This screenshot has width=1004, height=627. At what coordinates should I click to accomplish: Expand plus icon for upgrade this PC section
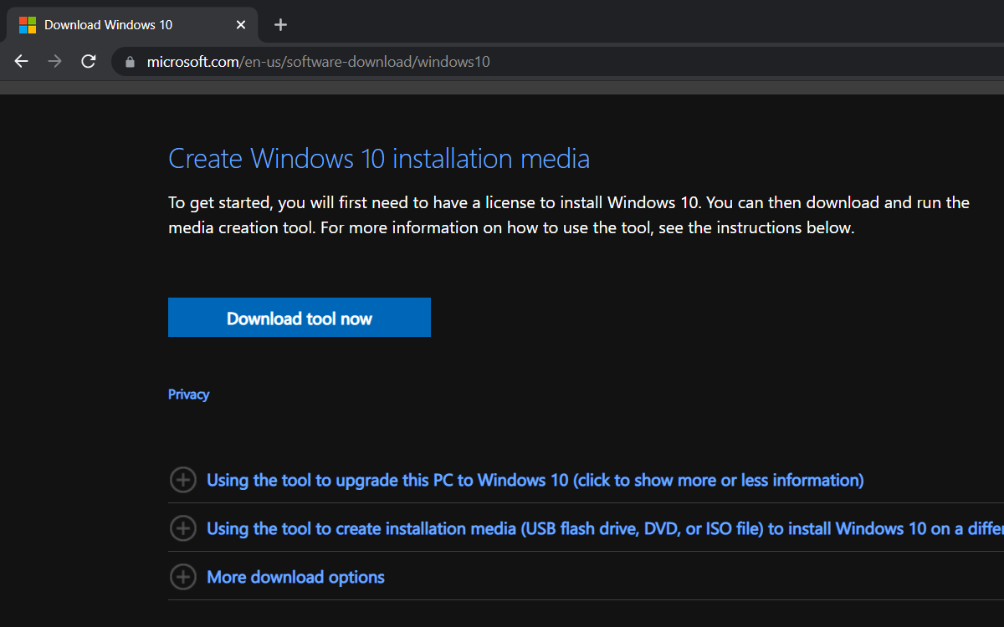coord(182,480)
